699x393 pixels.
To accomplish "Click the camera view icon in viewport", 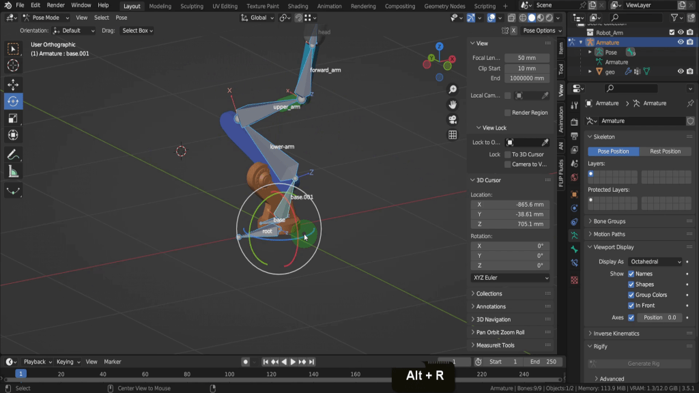I will 453,120.
